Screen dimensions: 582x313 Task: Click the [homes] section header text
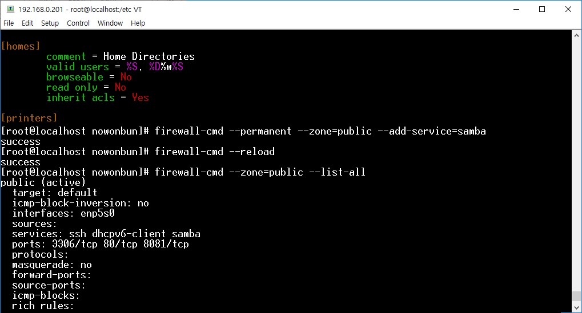(x=21, y=46)
